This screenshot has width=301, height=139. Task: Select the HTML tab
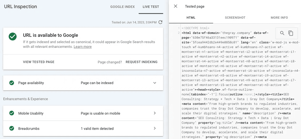tap(191, 18)
